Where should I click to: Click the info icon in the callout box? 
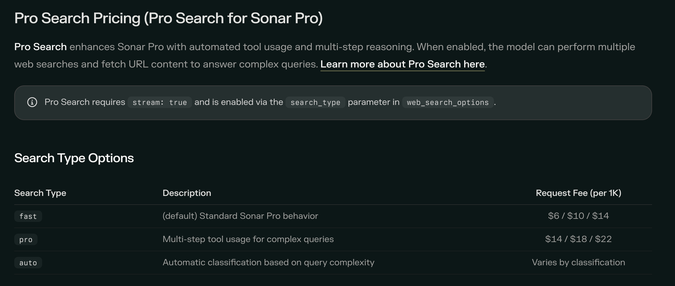pyautogui.click(x=32, y=102)
